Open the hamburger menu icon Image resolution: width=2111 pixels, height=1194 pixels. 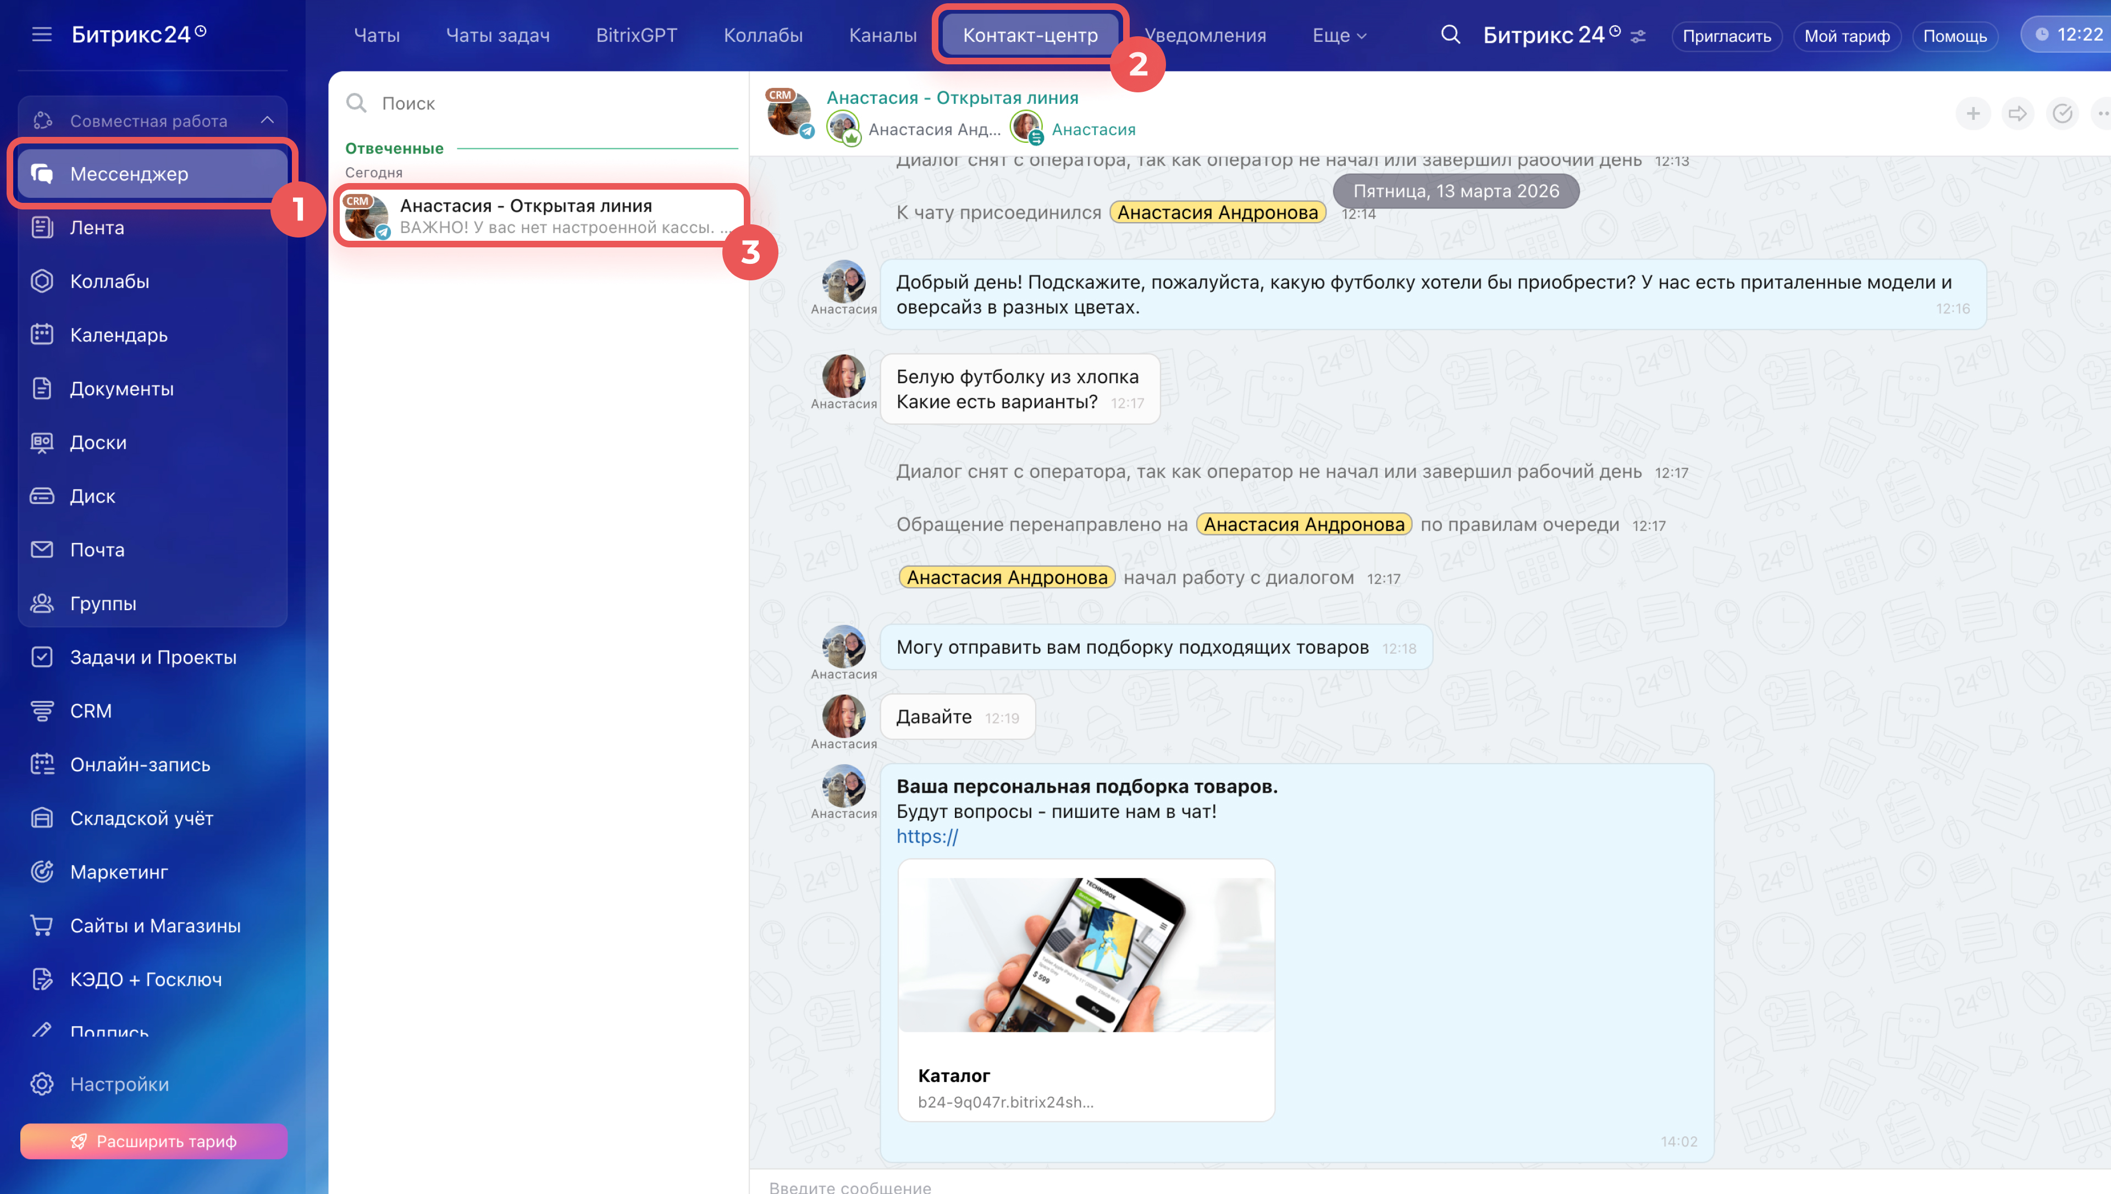(x=41, y=35)
